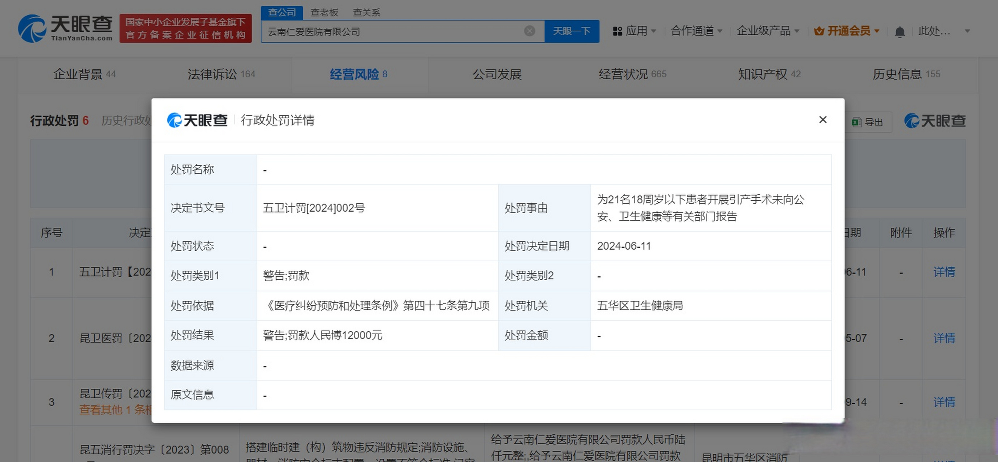This screenshot has width=998, height=462.
Task: Open 详情 link for row 2
Action: tap(944, 338)
